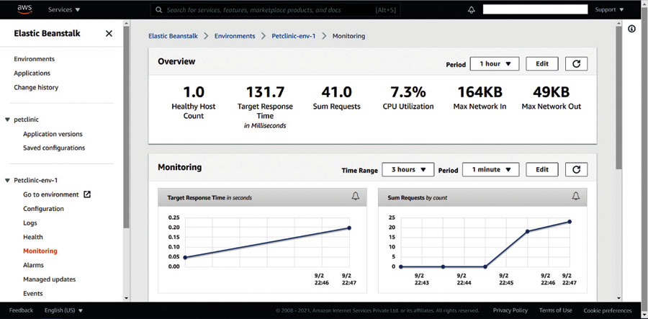Screen dimensions: 648x319
Task: Open the Time Range 3 hours dropdown
Action: [408, 170]
